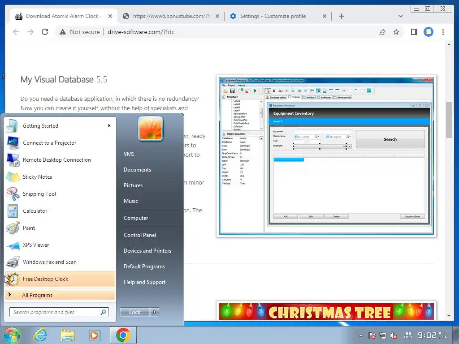This screenshot has width=459, height=344.
Task: Click the muted volume tray icon
Action: pos(394,335)
